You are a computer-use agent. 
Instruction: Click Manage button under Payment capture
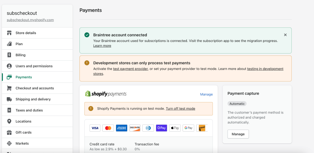click(238, 134)
